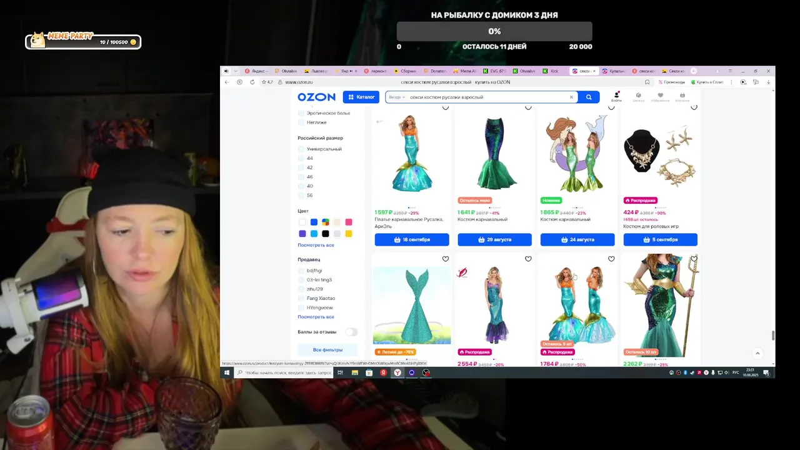Select the pink color swatch
This screenshot has width=800, height=450.
(349, 222)
